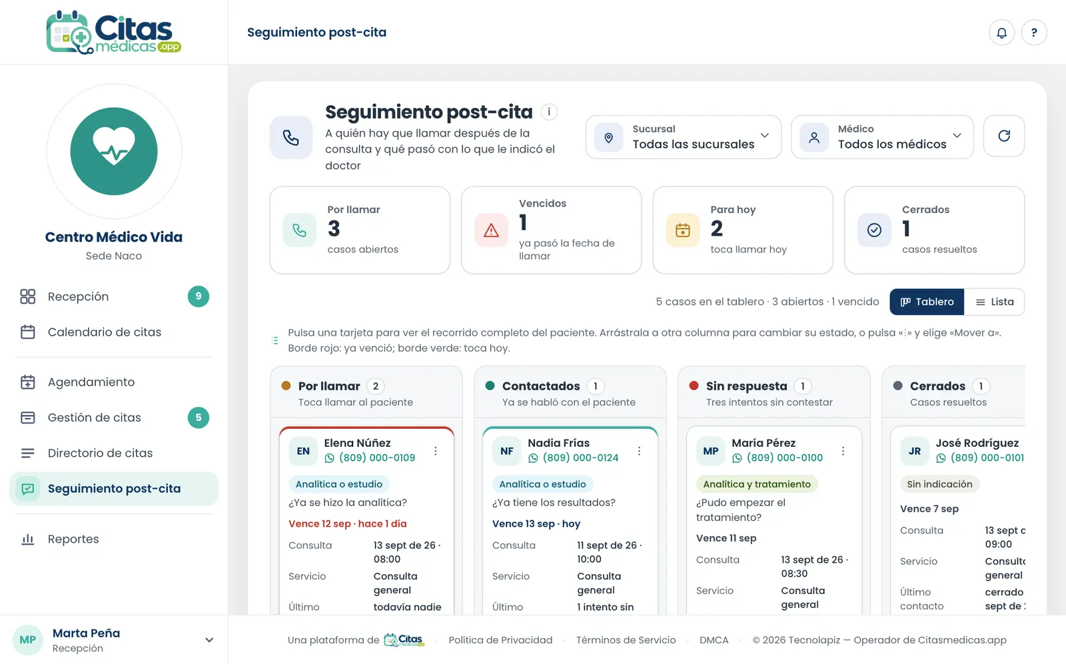Click the warning icon in Vencidos stat

491,230
